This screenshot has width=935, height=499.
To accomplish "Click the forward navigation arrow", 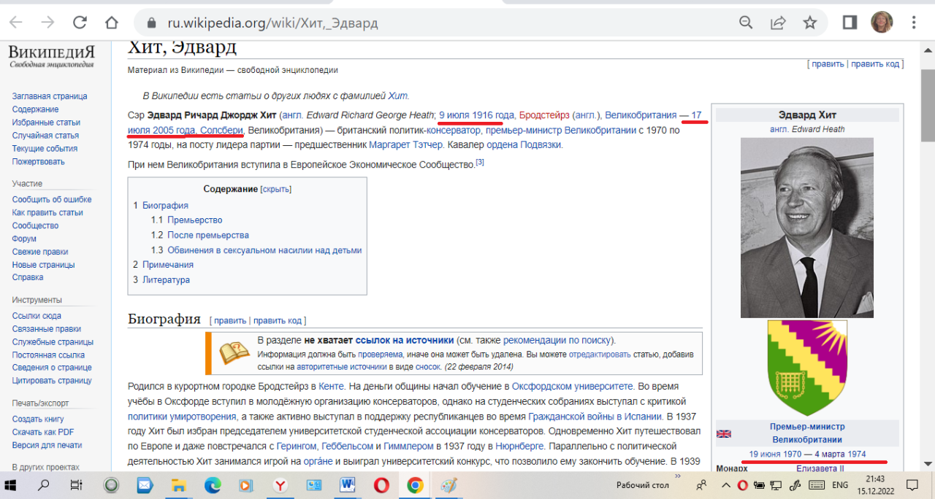I will [x=47, y=23].
